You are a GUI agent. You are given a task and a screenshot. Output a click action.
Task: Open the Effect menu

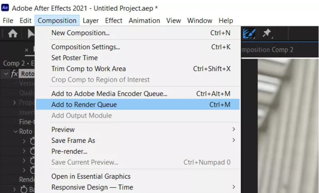point(114,21)
